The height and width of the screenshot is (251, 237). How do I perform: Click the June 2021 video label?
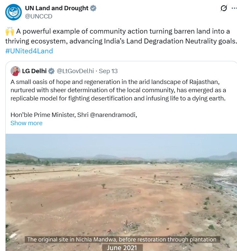[x=122, y=248]
